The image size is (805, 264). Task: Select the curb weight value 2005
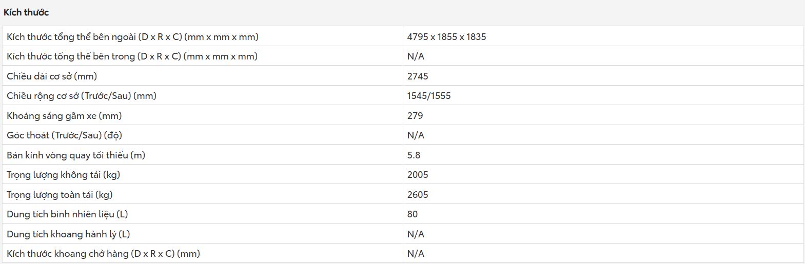tap(418, 175)
